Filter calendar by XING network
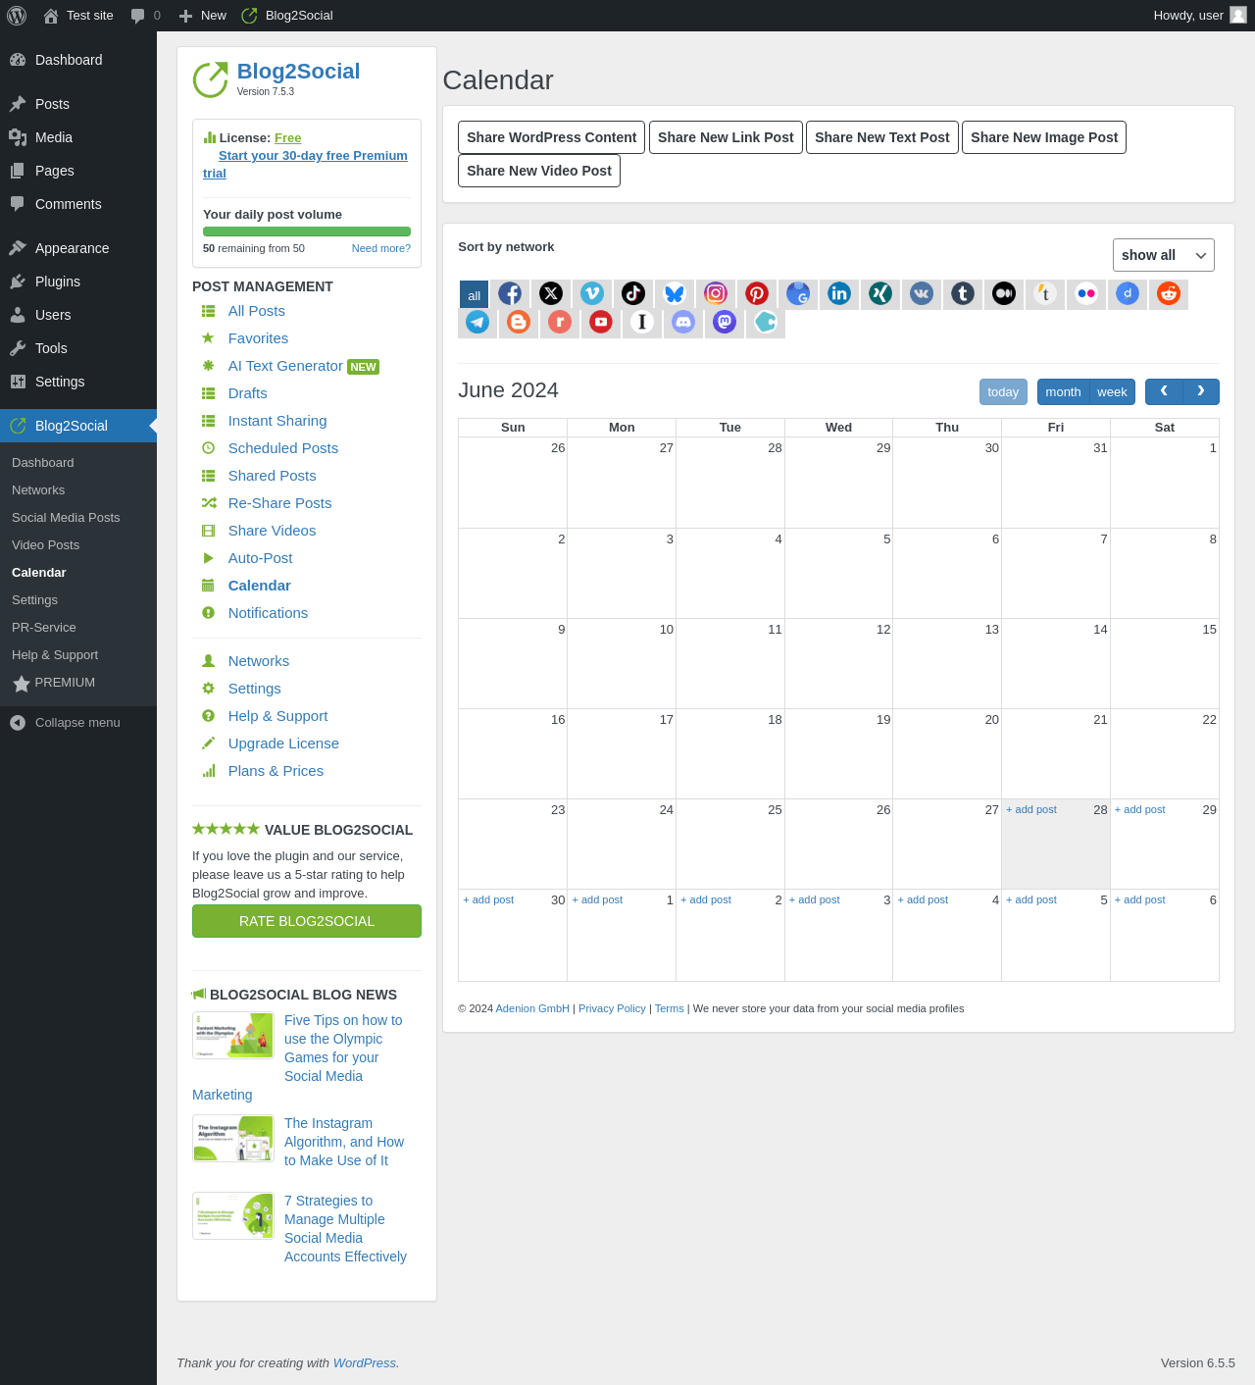The image size is (1255, 1385). click(x=880, y=293)
